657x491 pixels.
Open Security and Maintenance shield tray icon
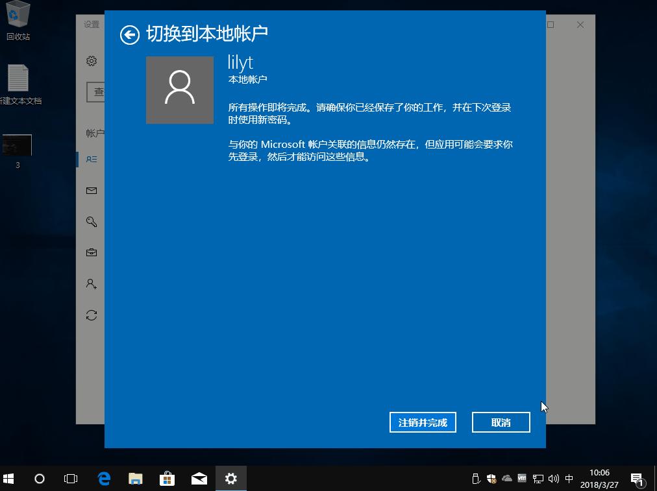(x=491, y=479)
